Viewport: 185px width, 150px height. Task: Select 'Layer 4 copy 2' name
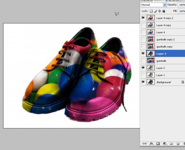tap(165, 18)
